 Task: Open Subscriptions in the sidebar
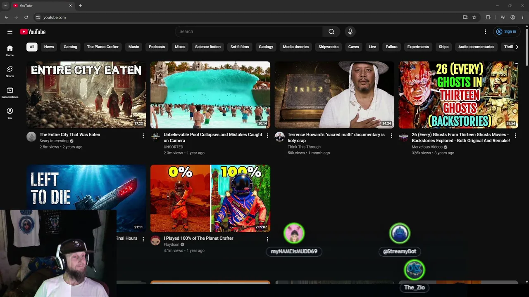tap(10, 92)
